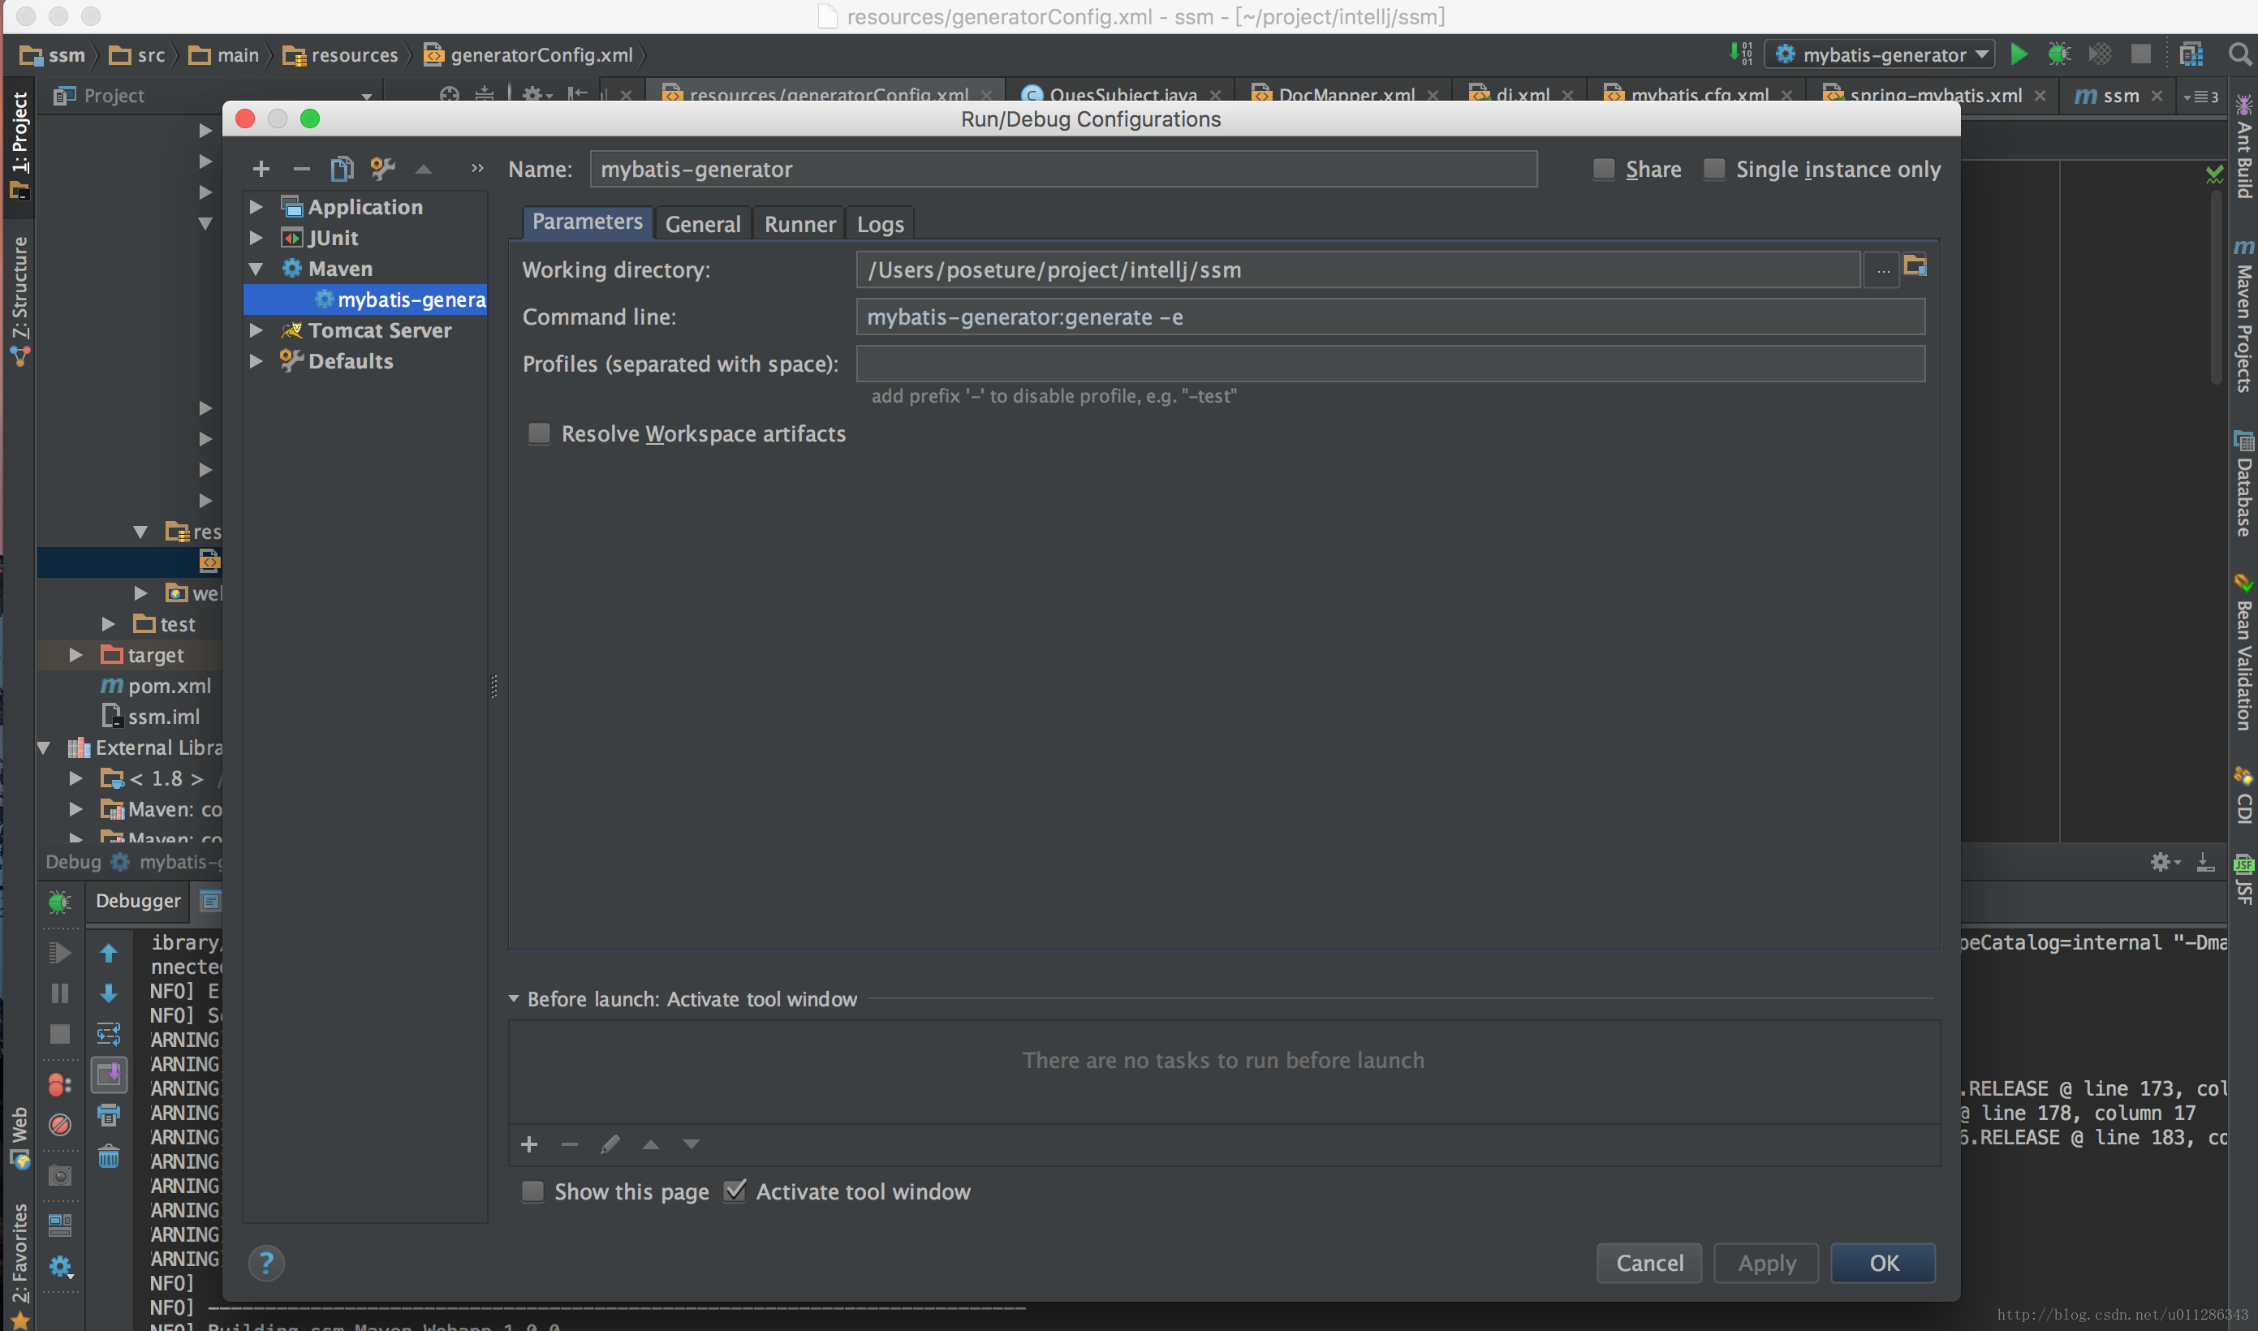Enable the Share checkbox
2258x1331 pixels.
tap(1605, 170)
